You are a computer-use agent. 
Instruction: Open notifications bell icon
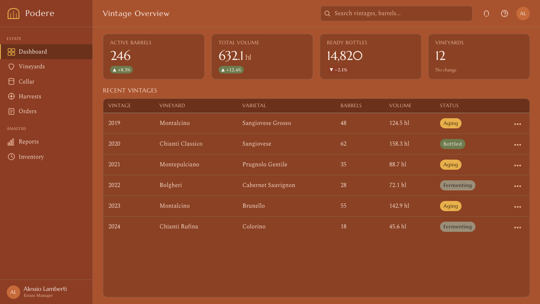486,14
